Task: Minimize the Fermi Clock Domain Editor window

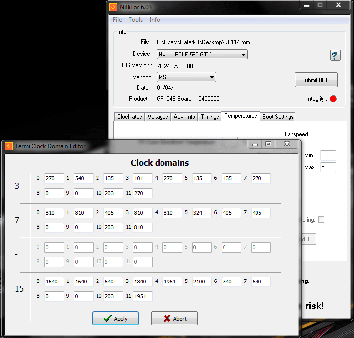Action: tap(255, 144)
